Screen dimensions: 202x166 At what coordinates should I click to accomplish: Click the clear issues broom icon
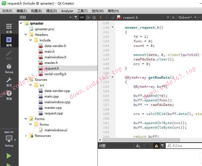[138, 146]
